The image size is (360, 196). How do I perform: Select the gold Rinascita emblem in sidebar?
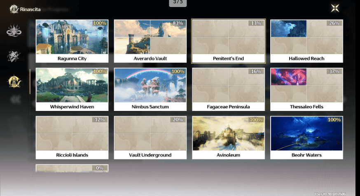coord(14,82)
